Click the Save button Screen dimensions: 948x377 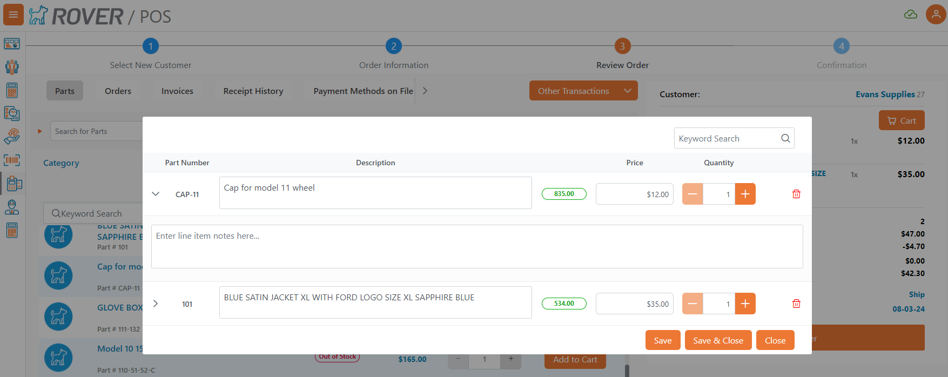coord(662,340)
